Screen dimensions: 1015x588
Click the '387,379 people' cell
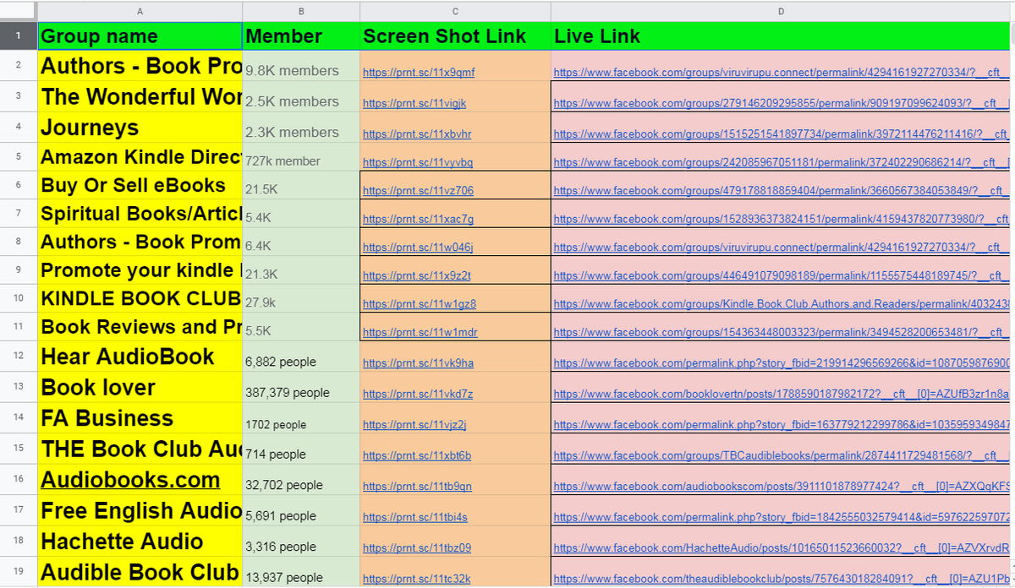[301, 388]
